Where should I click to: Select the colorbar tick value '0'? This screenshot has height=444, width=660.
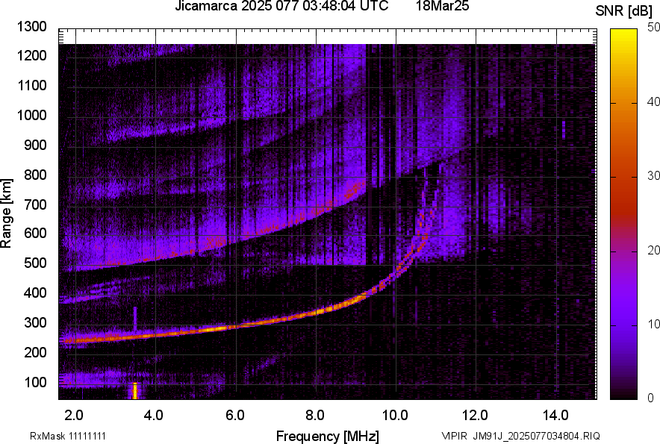pyautogui.click(x=651, y=398)
